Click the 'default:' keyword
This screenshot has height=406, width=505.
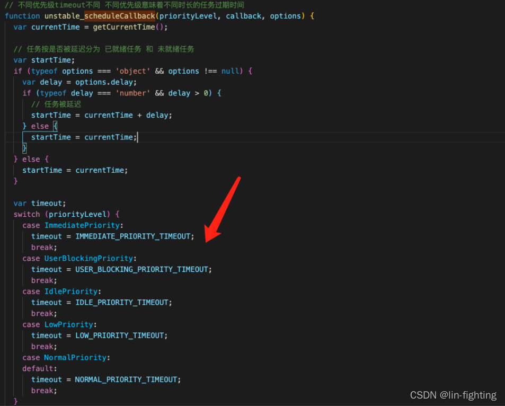[x=40, y=368]
